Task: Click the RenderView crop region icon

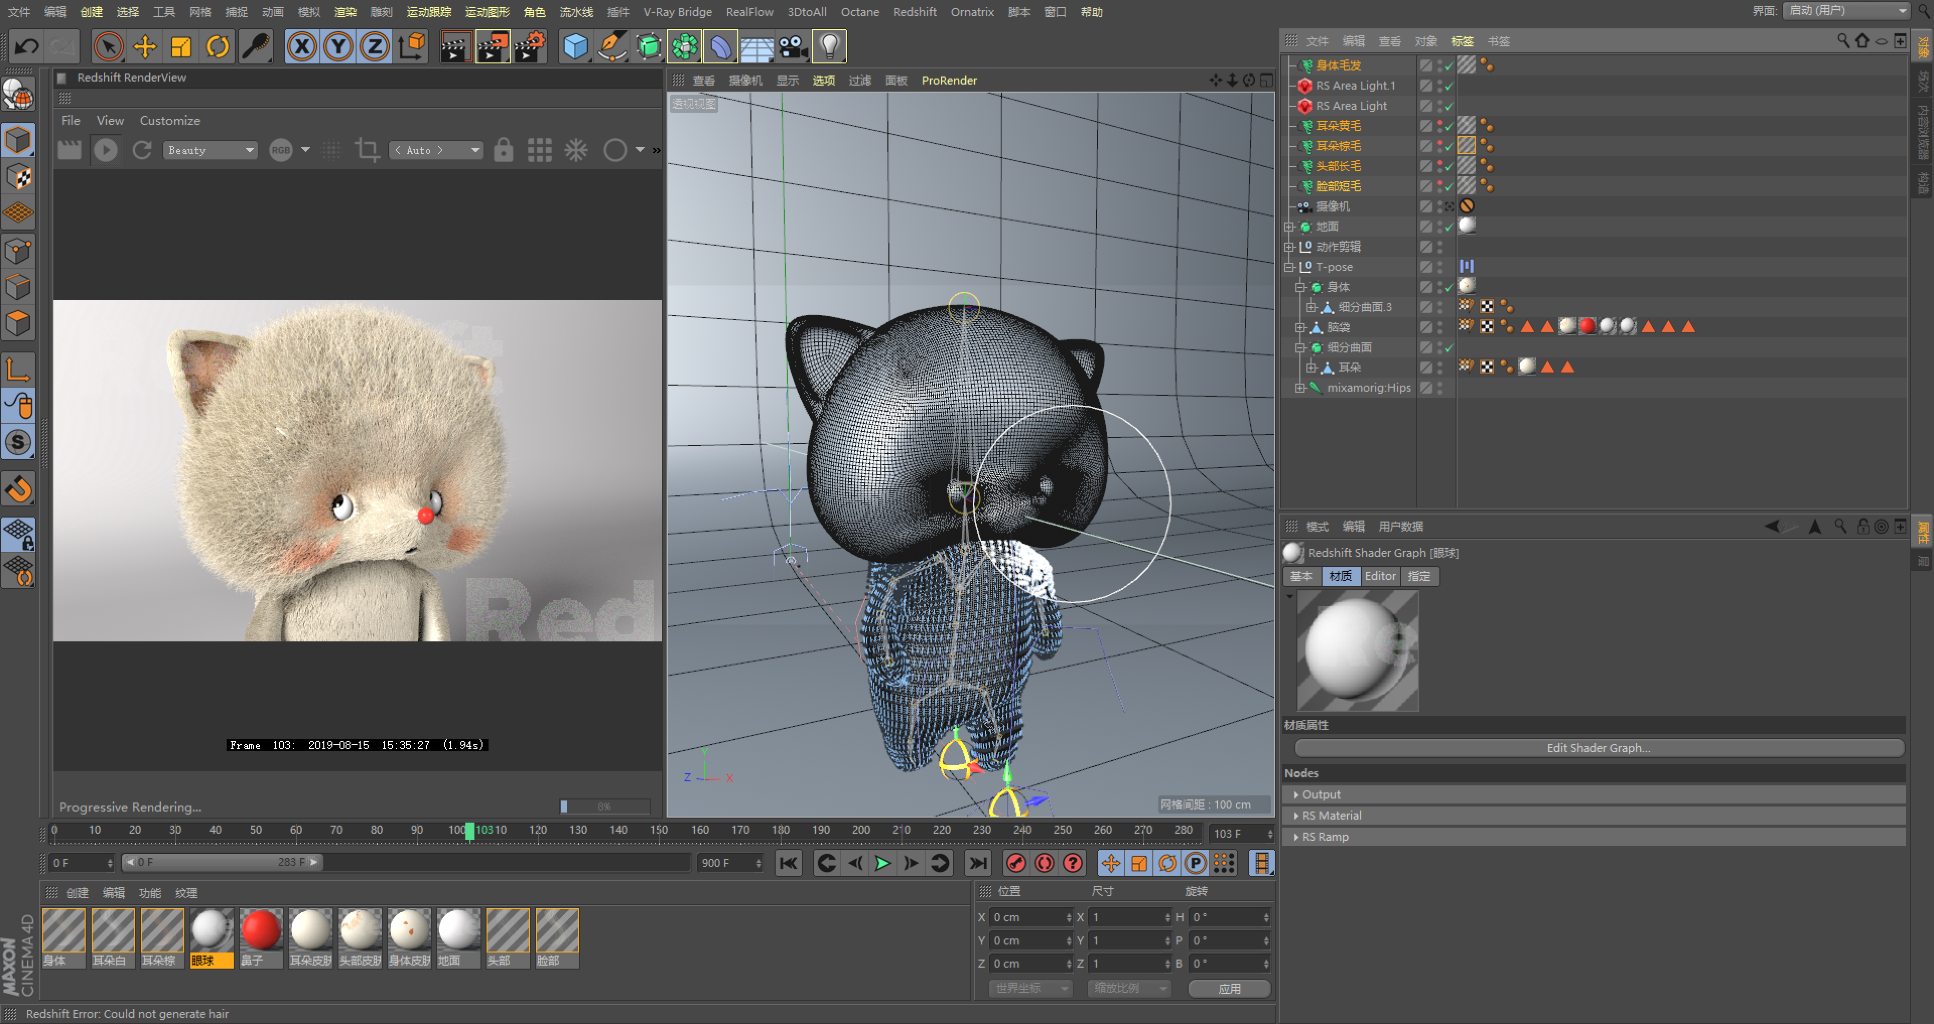Action: pos(367,150)
